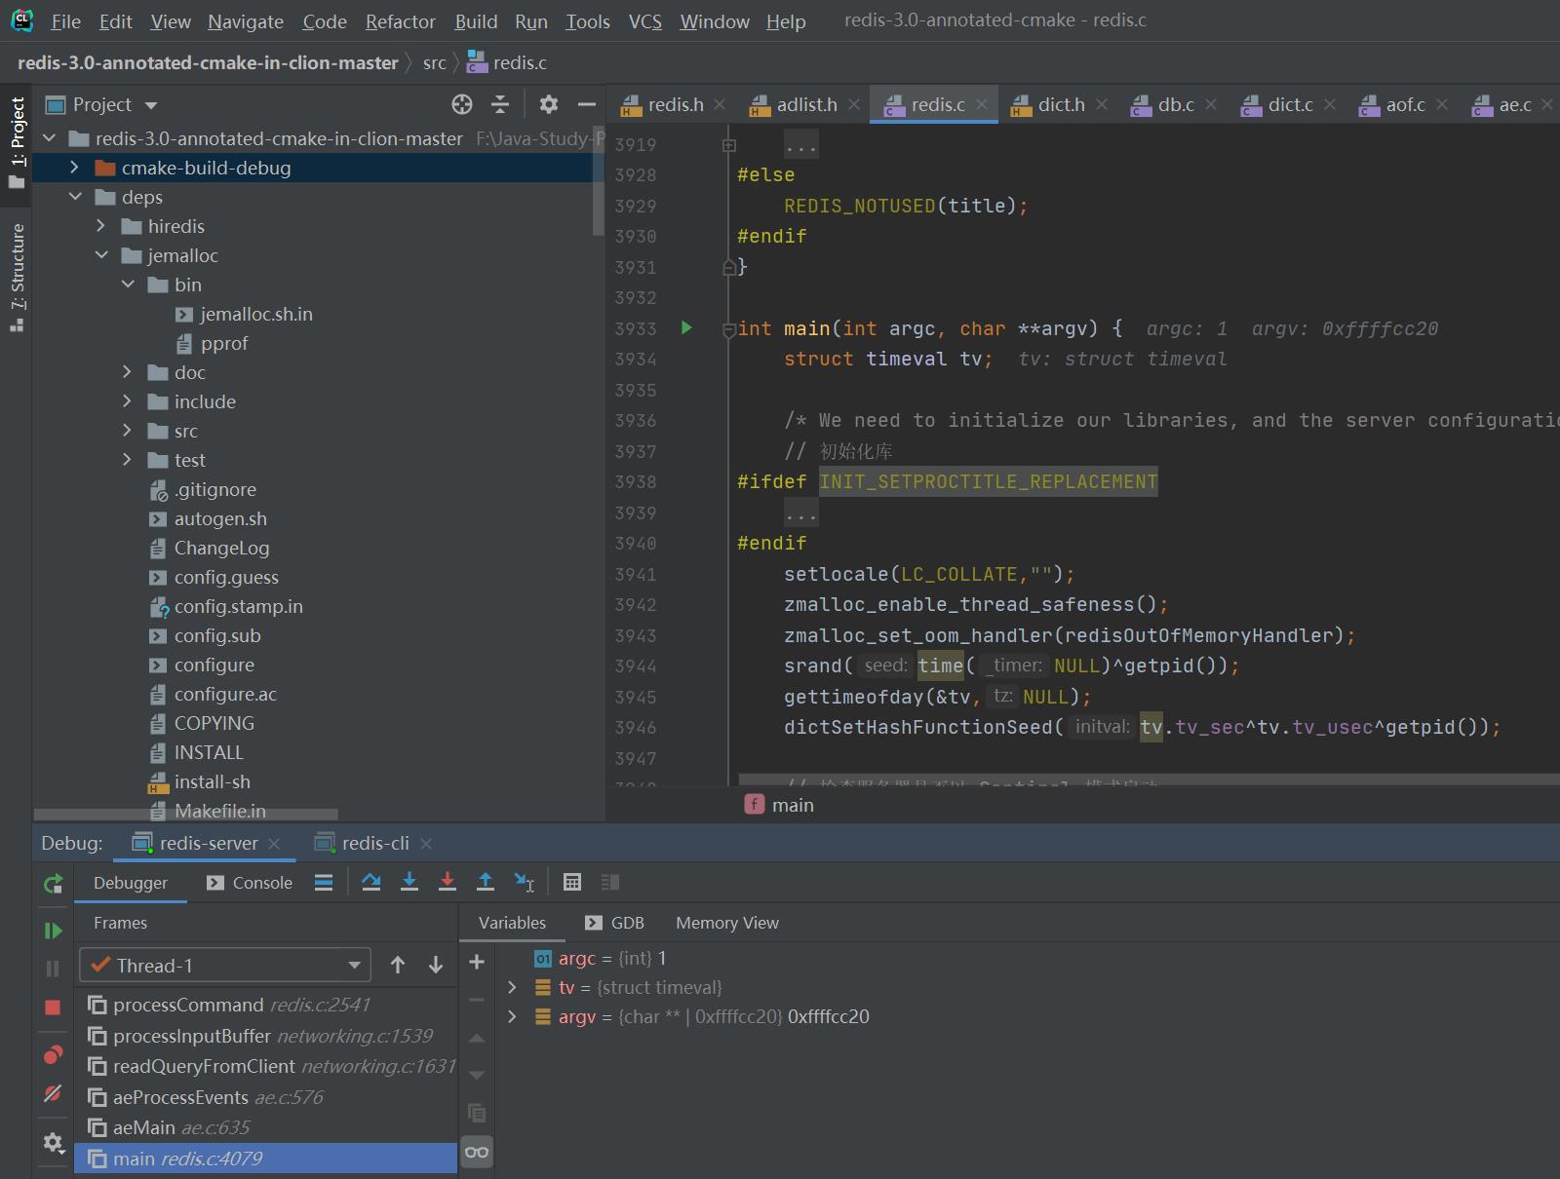Open the File menu
1560x1179 pixels.
[65, 21]
